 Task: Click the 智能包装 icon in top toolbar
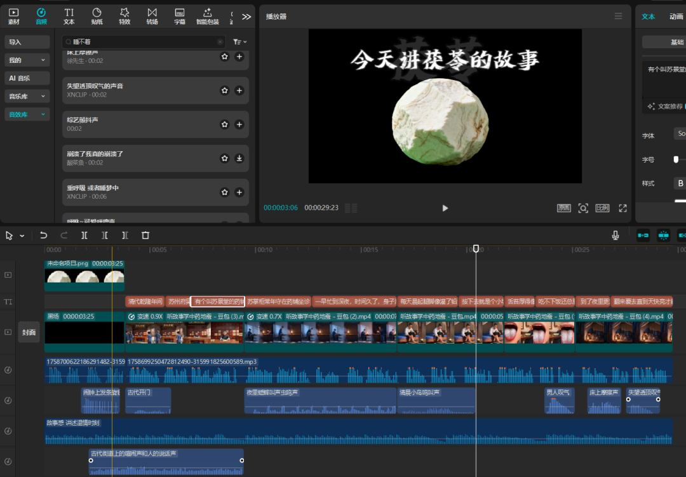pos(207,14)
